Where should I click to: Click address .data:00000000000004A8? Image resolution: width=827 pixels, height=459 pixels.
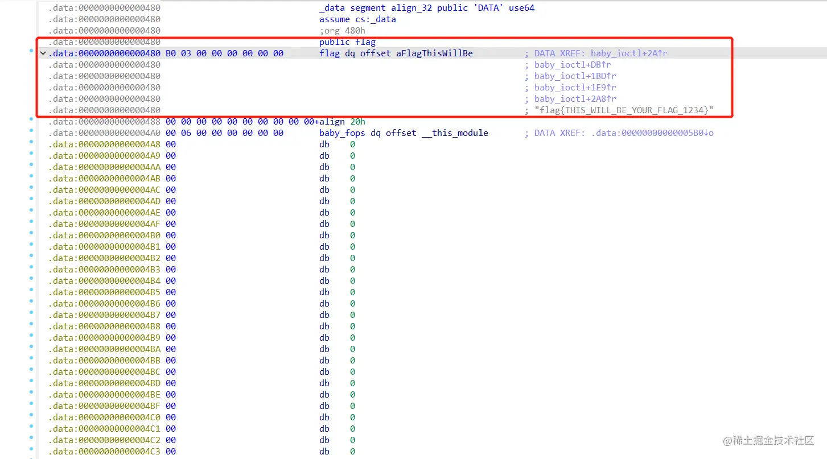pyautogui.click(x=104, y=144)
